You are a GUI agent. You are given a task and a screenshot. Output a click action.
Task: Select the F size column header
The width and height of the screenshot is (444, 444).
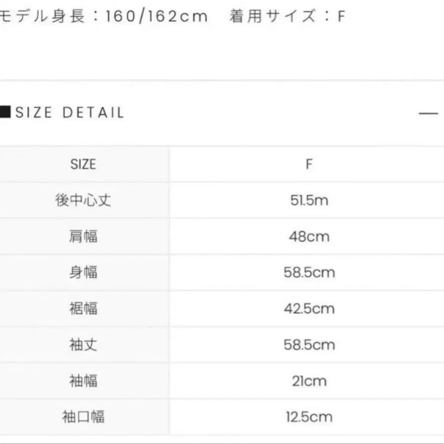309,164
